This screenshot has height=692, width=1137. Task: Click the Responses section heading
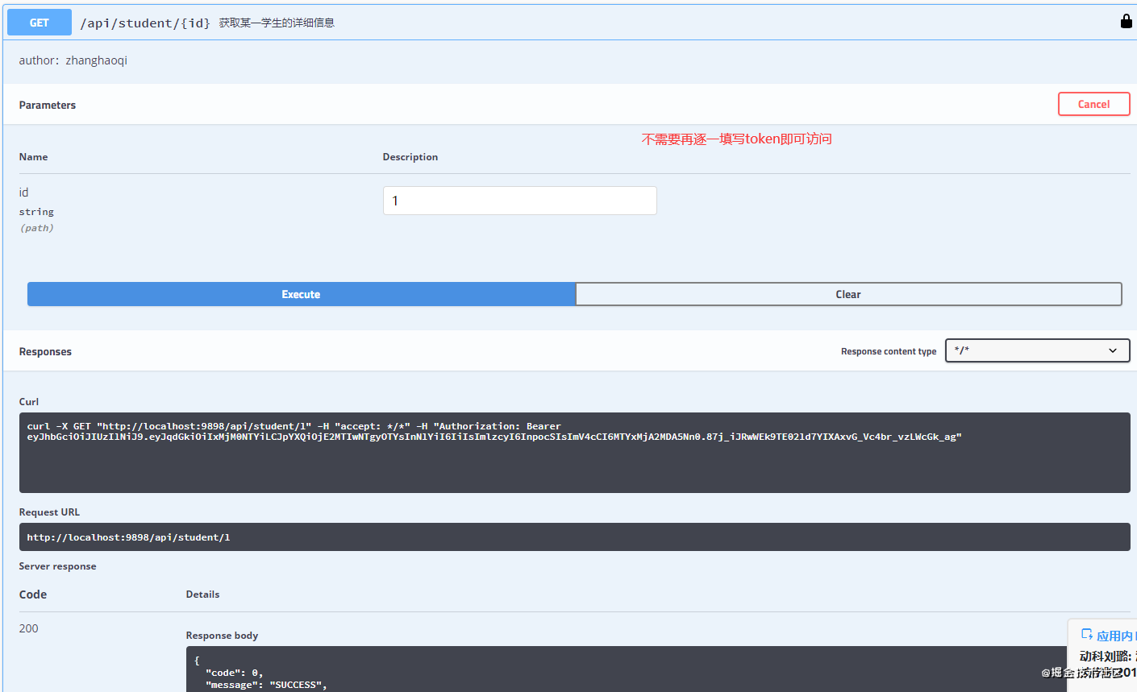(45, 351)
